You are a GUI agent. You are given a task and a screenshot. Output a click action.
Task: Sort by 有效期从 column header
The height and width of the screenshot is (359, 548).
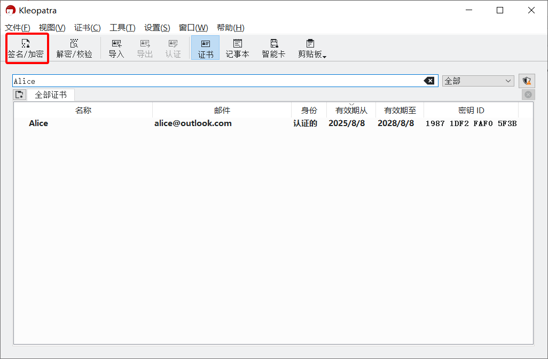(x=351, y=111)
